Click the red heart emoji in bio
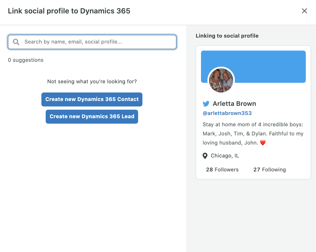Image resolution: width=316 pixels, height=252 pixels. [263, 143]
